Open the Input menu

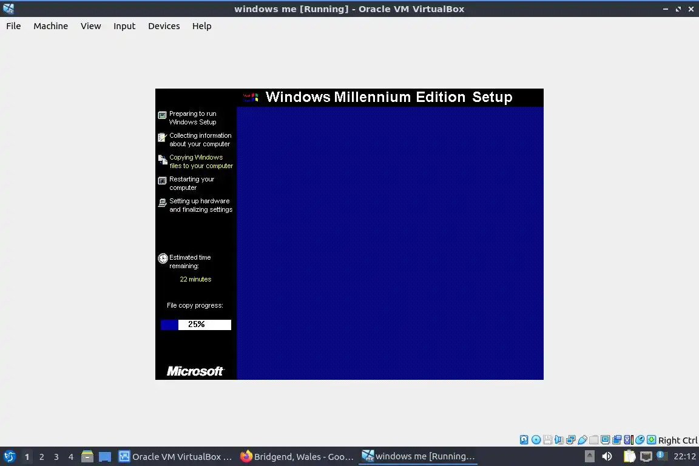pyautogui.click(x=124, y=26)
